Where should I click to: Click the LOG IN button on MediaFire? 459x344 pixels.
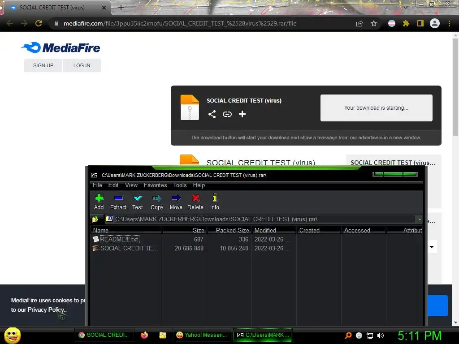[82, 65]
